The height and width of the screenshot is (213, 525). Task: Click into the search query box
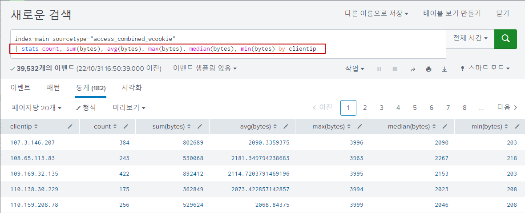pyautogui.click(x=228, y=44)
